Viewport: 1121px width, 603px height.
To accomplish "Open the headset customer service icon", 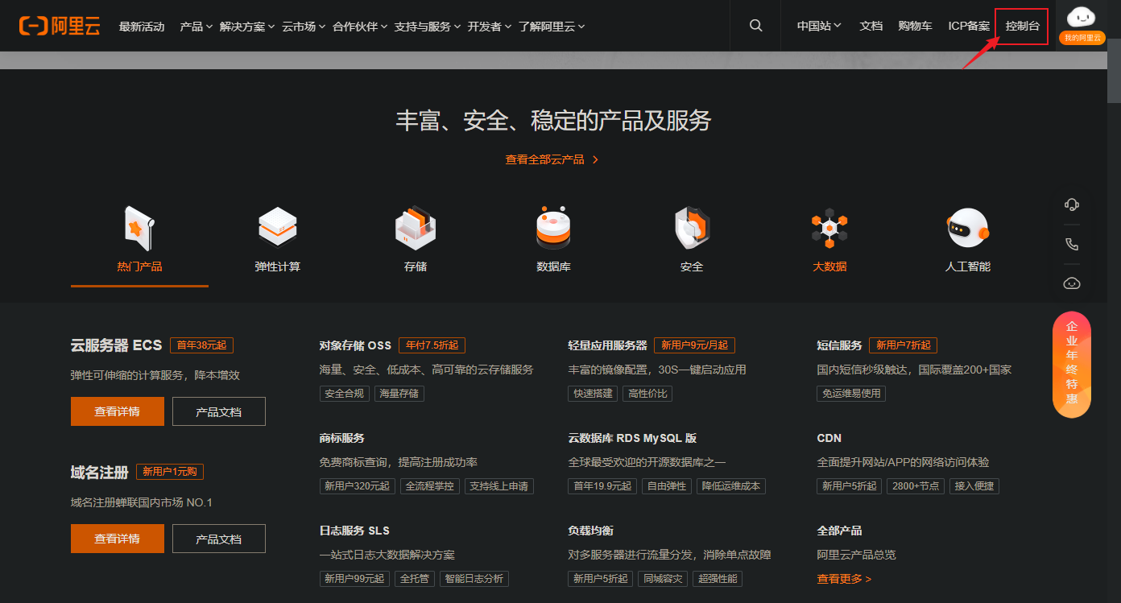I will coord(1072,204).
